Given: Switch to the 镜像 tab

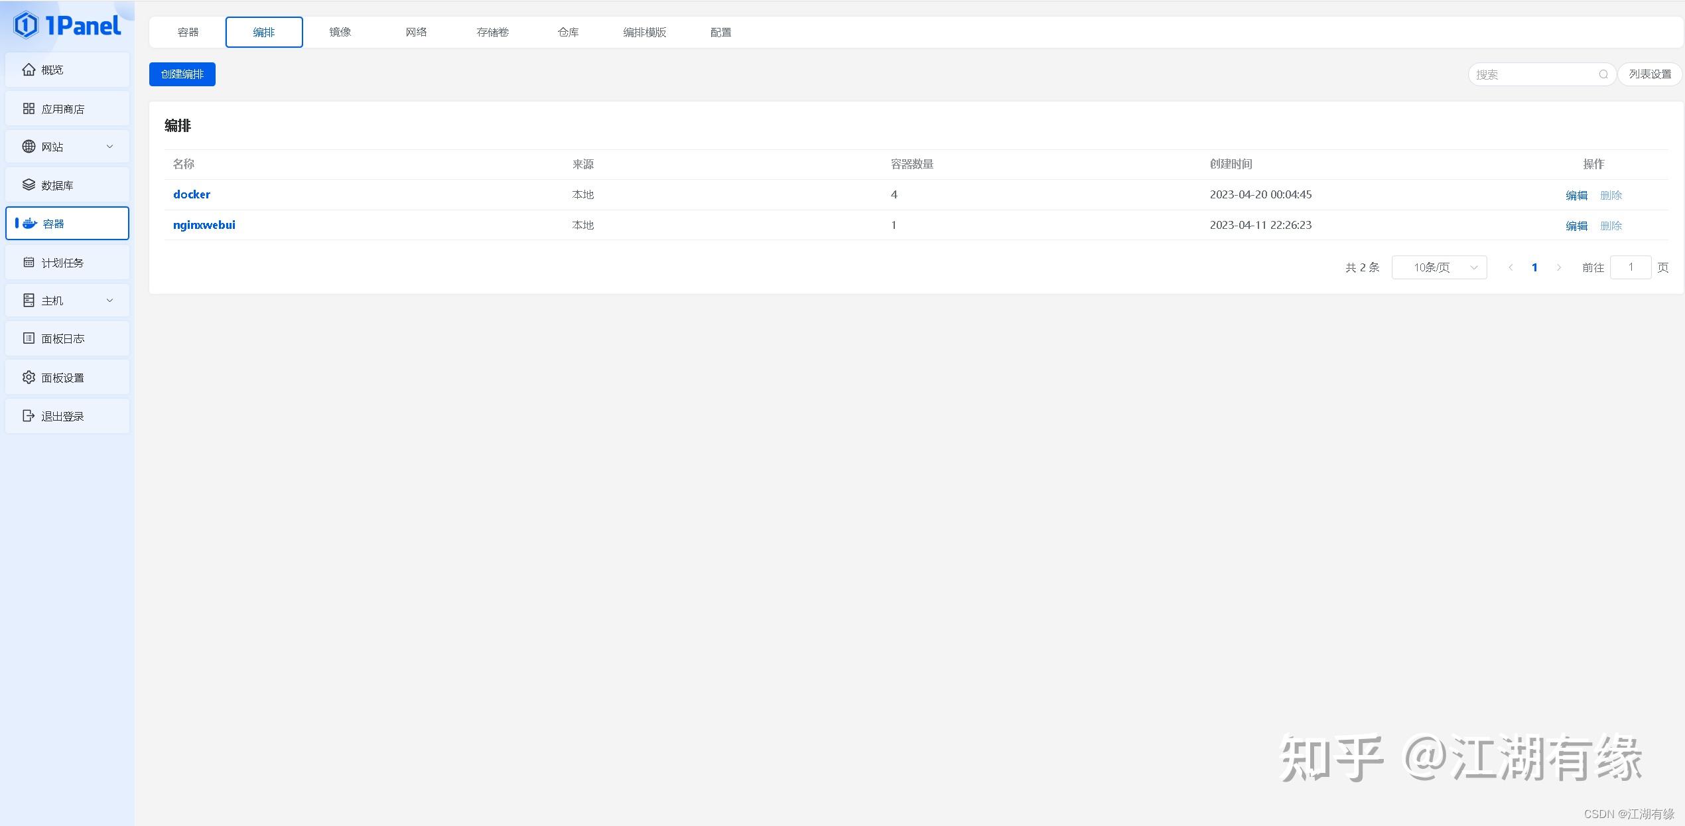Looking at the screenshot, I should [x=340, y=32].
